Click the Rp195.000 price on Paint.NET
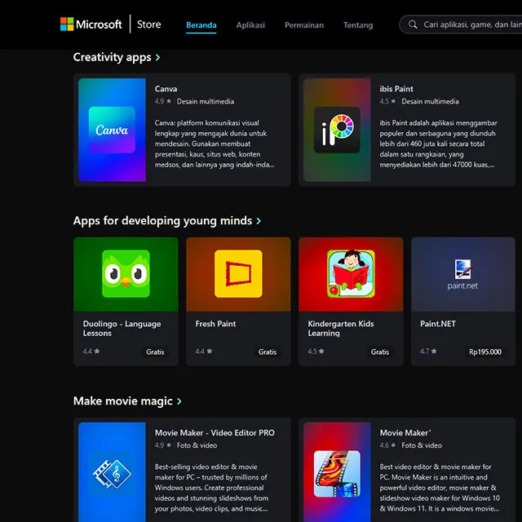The image size is (522, 522). 485,352
